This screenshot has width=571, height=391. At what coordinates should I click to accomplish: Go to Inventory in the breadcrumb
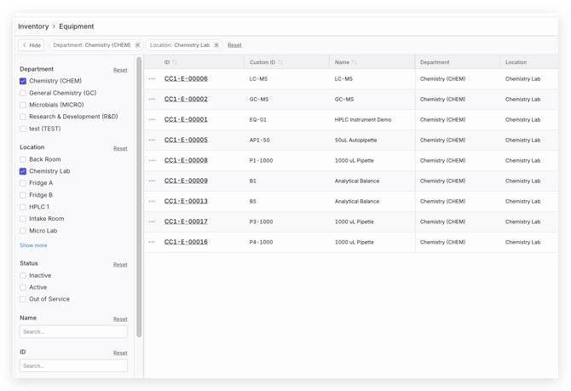coord(33,26)
